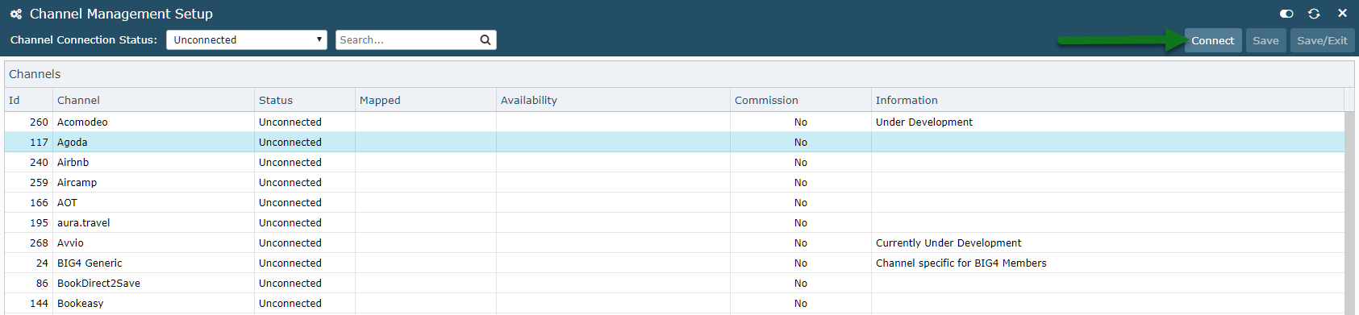Click the Save button
The height and width of the screenshot is (315, 1359).
(1265, 40)
